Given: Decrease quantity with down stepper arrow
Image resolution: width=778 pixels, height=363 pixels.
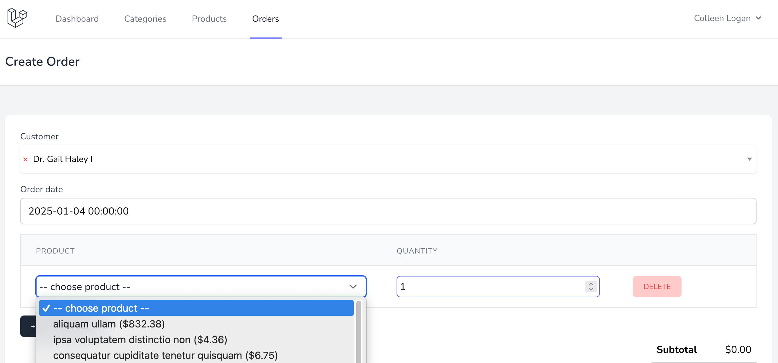Looking at the screenshot, I should [x=591, y=289].
